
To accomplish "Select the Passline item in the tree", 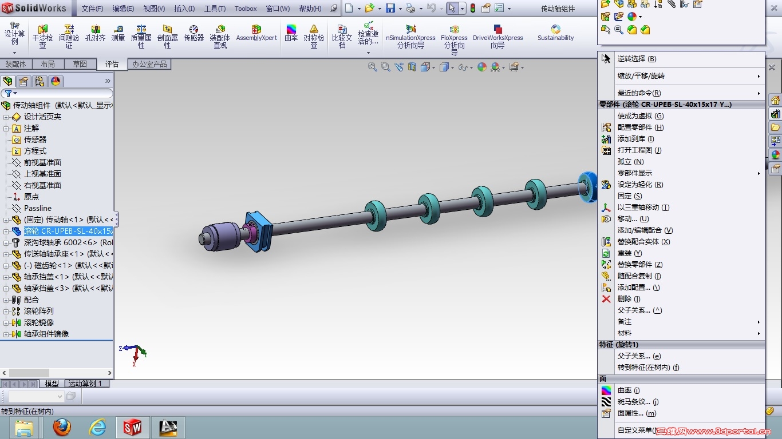I will [38, 208].
